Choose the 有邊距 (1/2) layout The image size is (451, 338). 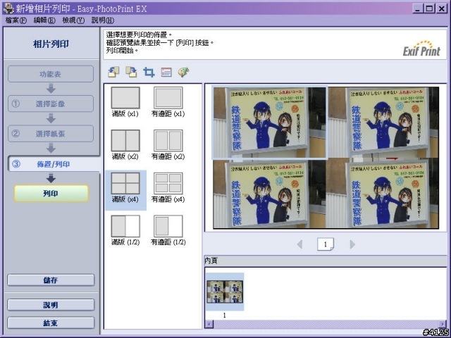coord(168,231)
